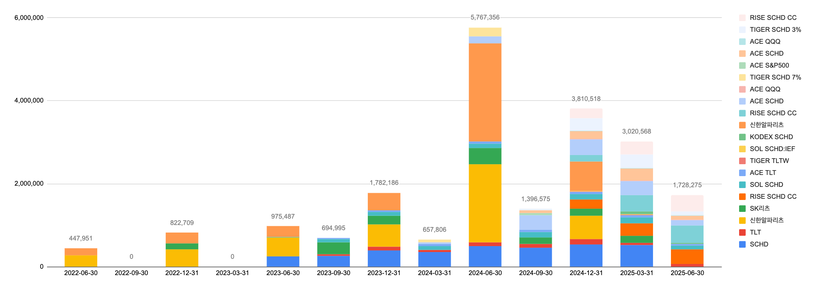Pick the SOL SCHD:IEF legend swatch
816x291 pixels.
(742, 149)
